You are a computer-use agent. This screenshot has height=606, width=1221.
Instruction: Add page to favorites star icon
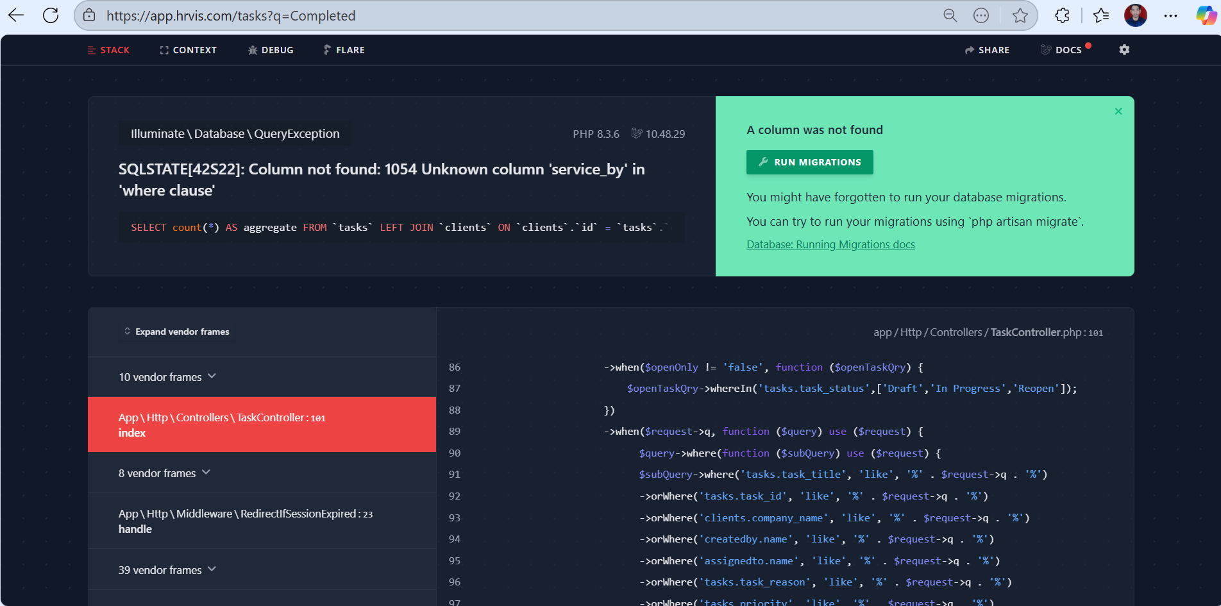pyautogui.click(x=1020, y=16)
